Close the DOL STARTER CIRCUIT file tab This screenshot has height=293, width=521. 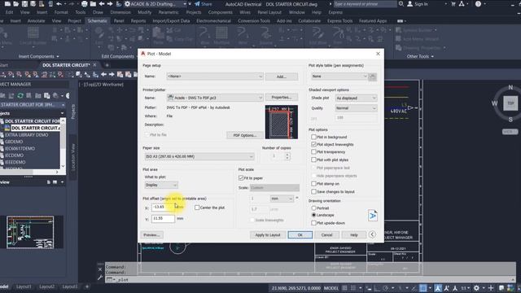pyautogui.click(x=94, y=65)
